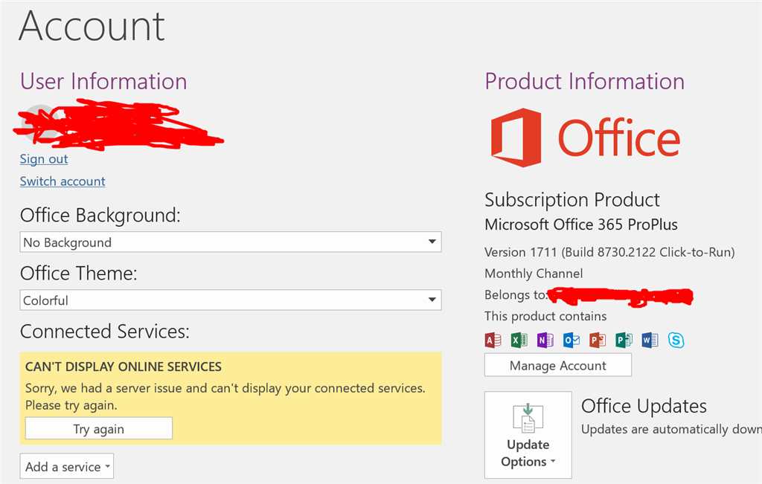Click the PowerPoint app icon

(x=598, y=341)
